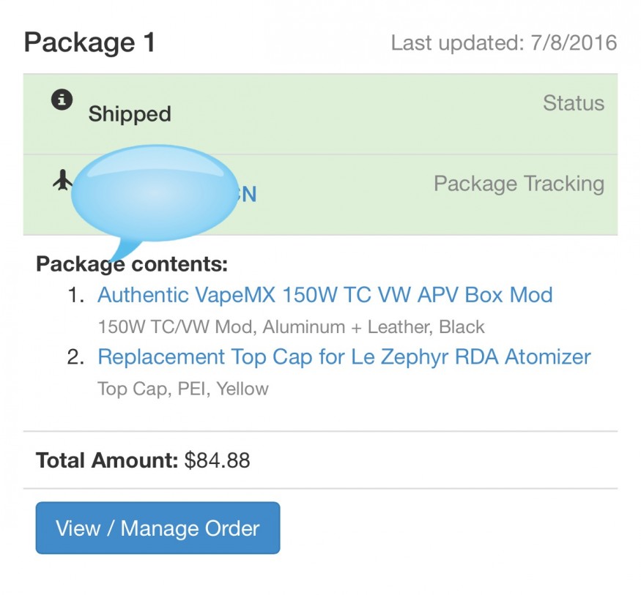
Task: Open the Replacement Top Cap for Le Zephyr link
Action: [344, 357]
